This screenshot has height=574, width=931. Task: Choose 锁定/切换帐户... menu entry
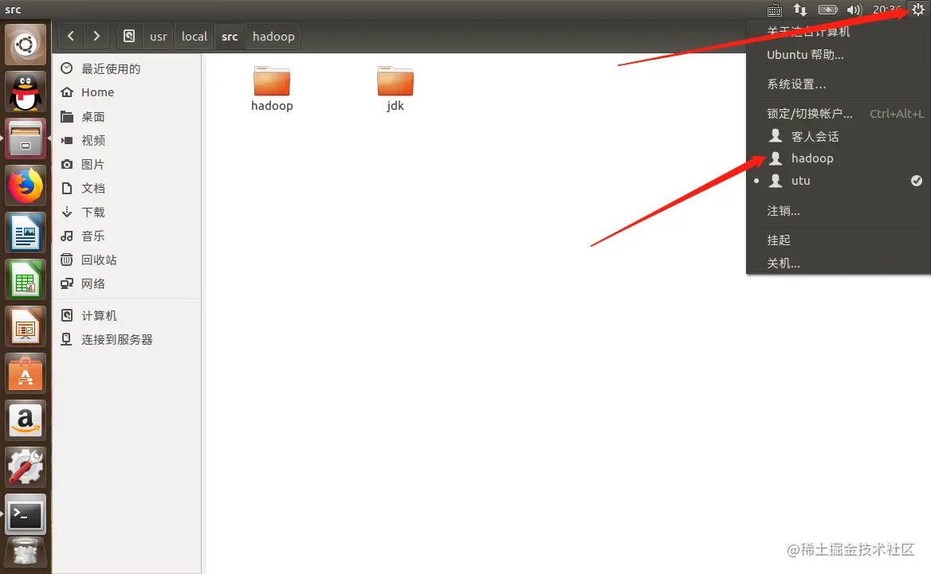[x=839, y=114]
